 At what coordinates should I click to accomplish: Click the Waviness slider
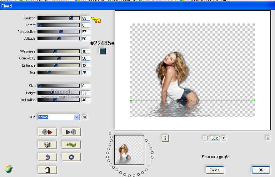pyautogui.click(x=58, y=51)
